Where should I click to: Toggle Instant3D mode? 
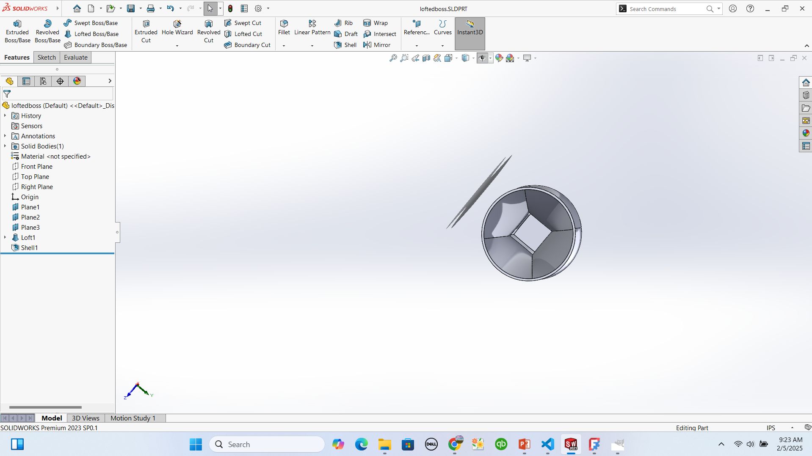pos(470,34)
